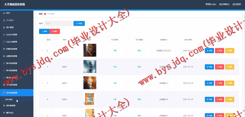The image size is (245, 117).
Task: Click the 用户管理 sidebar icon
Action: 4,27
